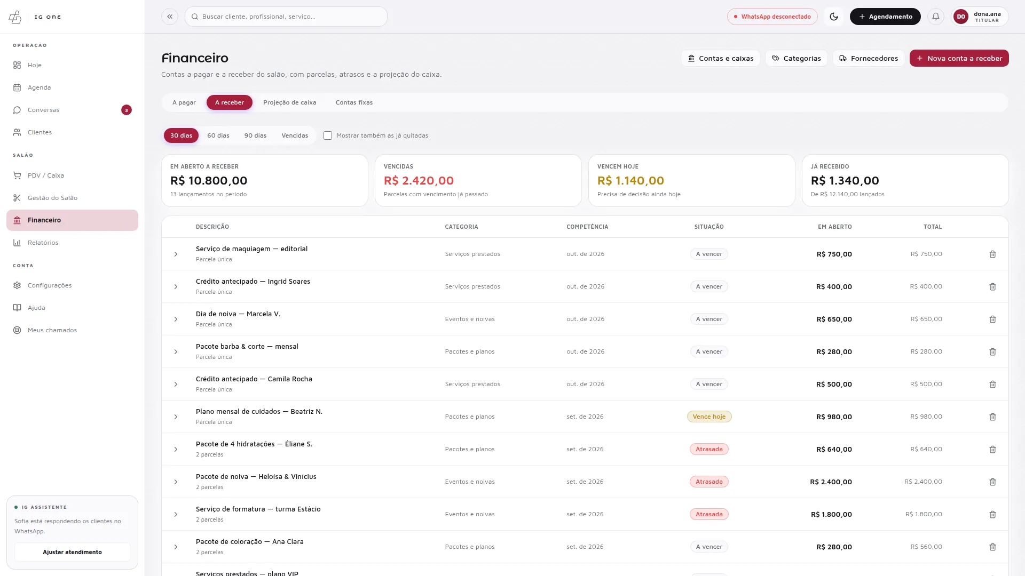Click Nova conta a receber button

[959, 58]
